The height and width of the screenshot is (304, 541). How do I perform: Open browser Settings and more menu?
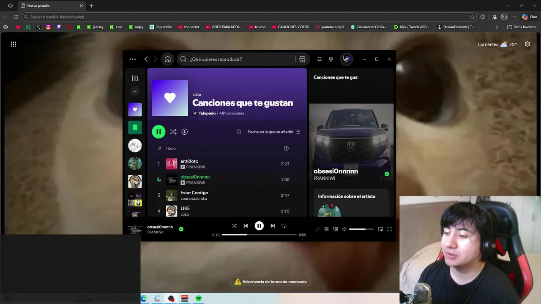pos(514,17)
